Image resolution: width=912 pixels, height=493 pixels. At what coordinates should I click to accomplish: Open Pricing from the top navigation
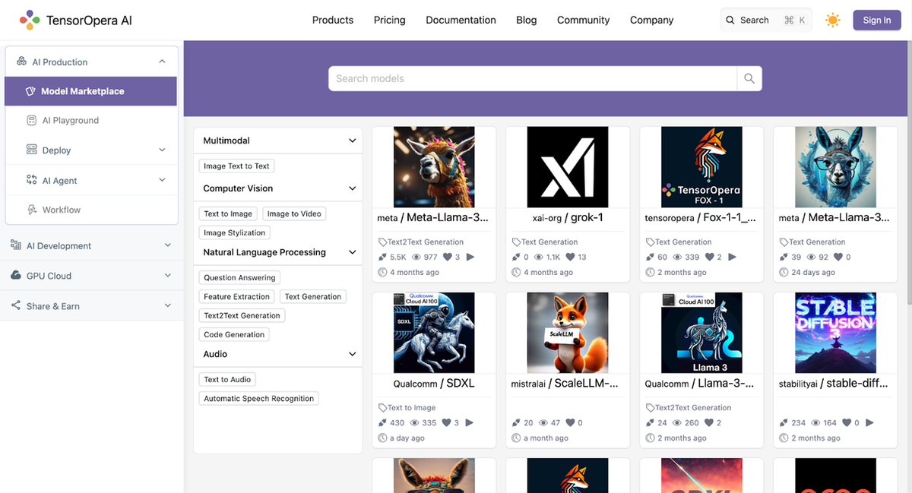click(389, 20)
